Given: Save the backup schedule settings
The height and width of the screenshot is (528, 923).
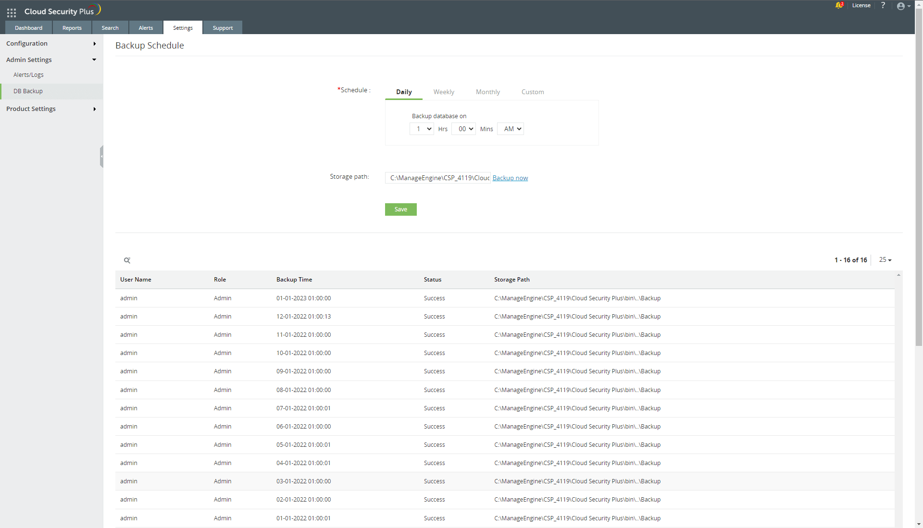Looking at the screenshot, I should coord(400,209).
